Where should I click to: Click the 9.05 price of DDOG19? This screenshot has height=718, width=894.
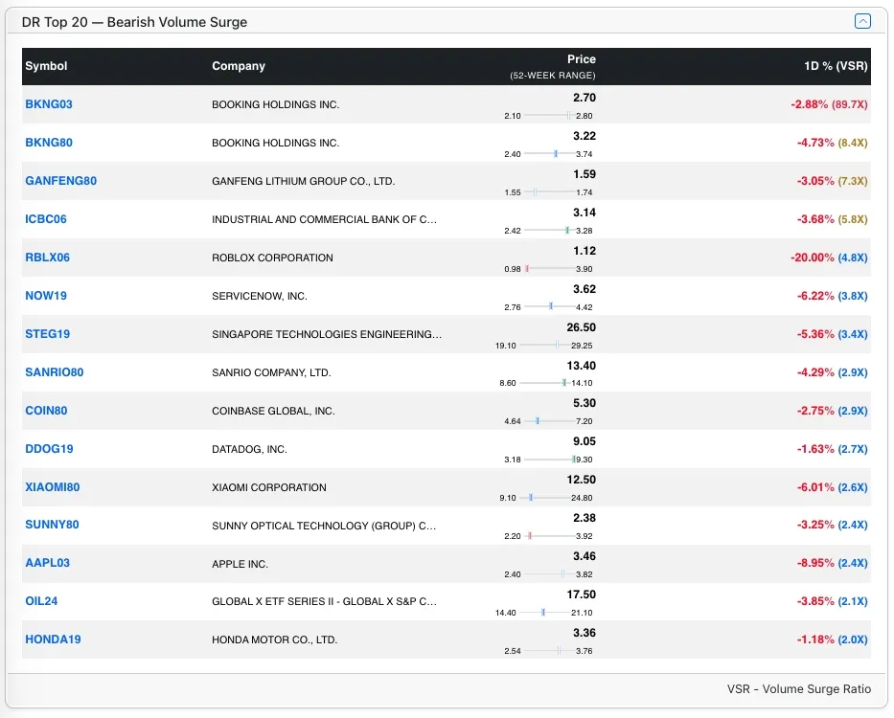585,441
